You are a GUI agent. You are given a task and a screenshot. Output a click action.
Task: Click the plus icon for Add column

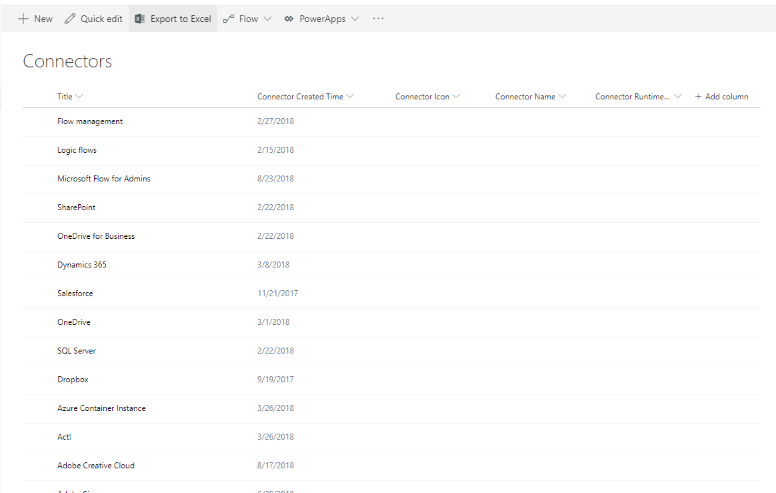pos(698,97)
